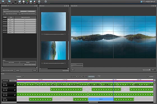Close the Synchronisation panel

coord(37,6)
